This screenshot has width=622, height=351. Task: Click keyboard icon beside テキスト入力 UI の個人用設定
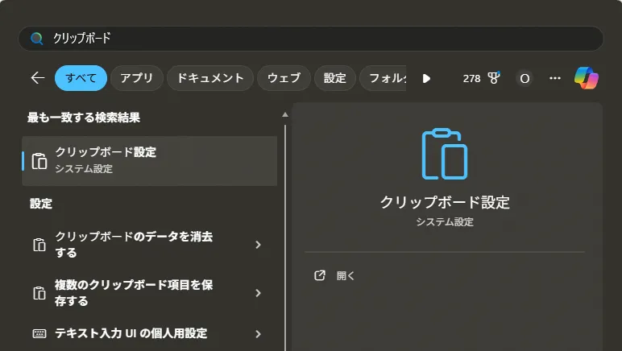pos(39,333)
